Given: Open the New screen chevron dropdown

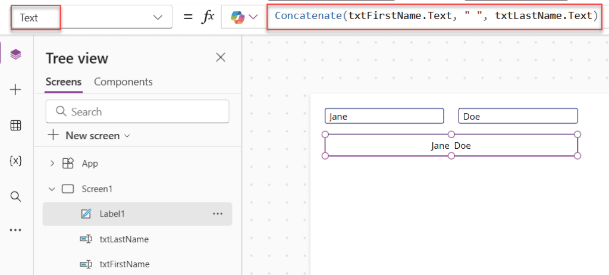Looking at the screenshot, I should point(127,136).
